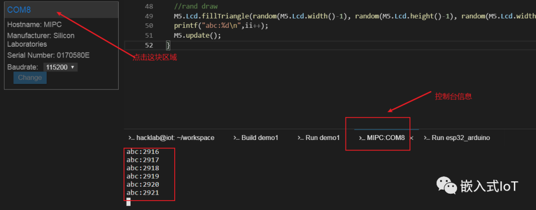Click line number 52 in the gutter

[x=149, y=45]
